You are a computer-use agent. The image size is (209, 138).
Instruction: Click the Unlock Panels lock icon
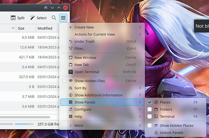pyautogui.click(x=156, y=133)
